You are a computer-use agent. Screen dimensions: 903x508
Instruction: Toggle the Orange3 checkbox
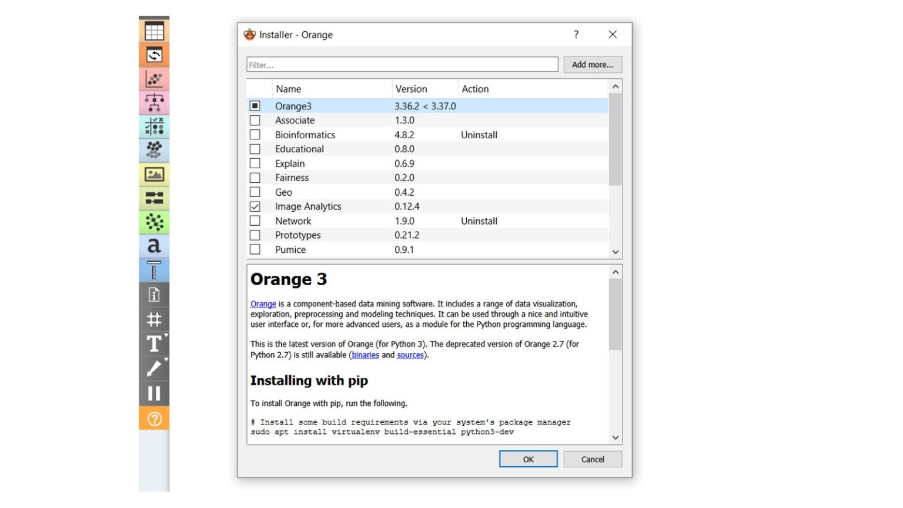tap(255, 106)
